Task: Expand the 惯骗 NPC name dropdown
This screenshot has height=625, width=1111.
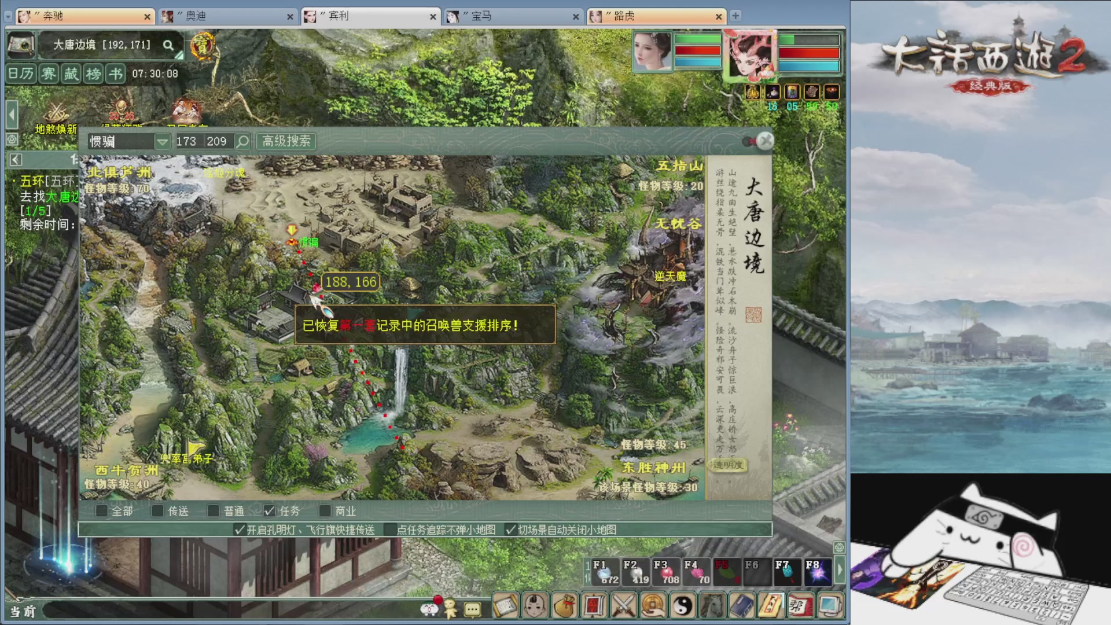Action: click(x=163, y=141)
